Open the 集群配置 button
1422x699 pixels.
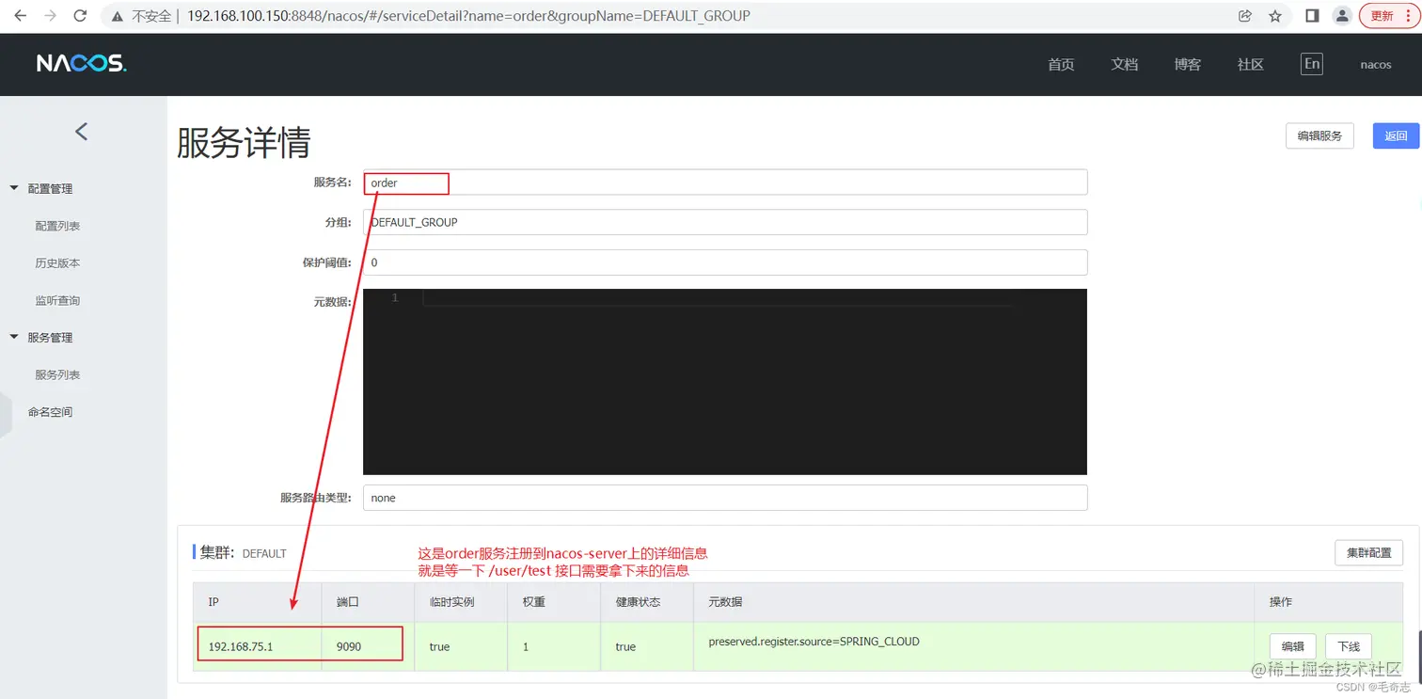1368,552
